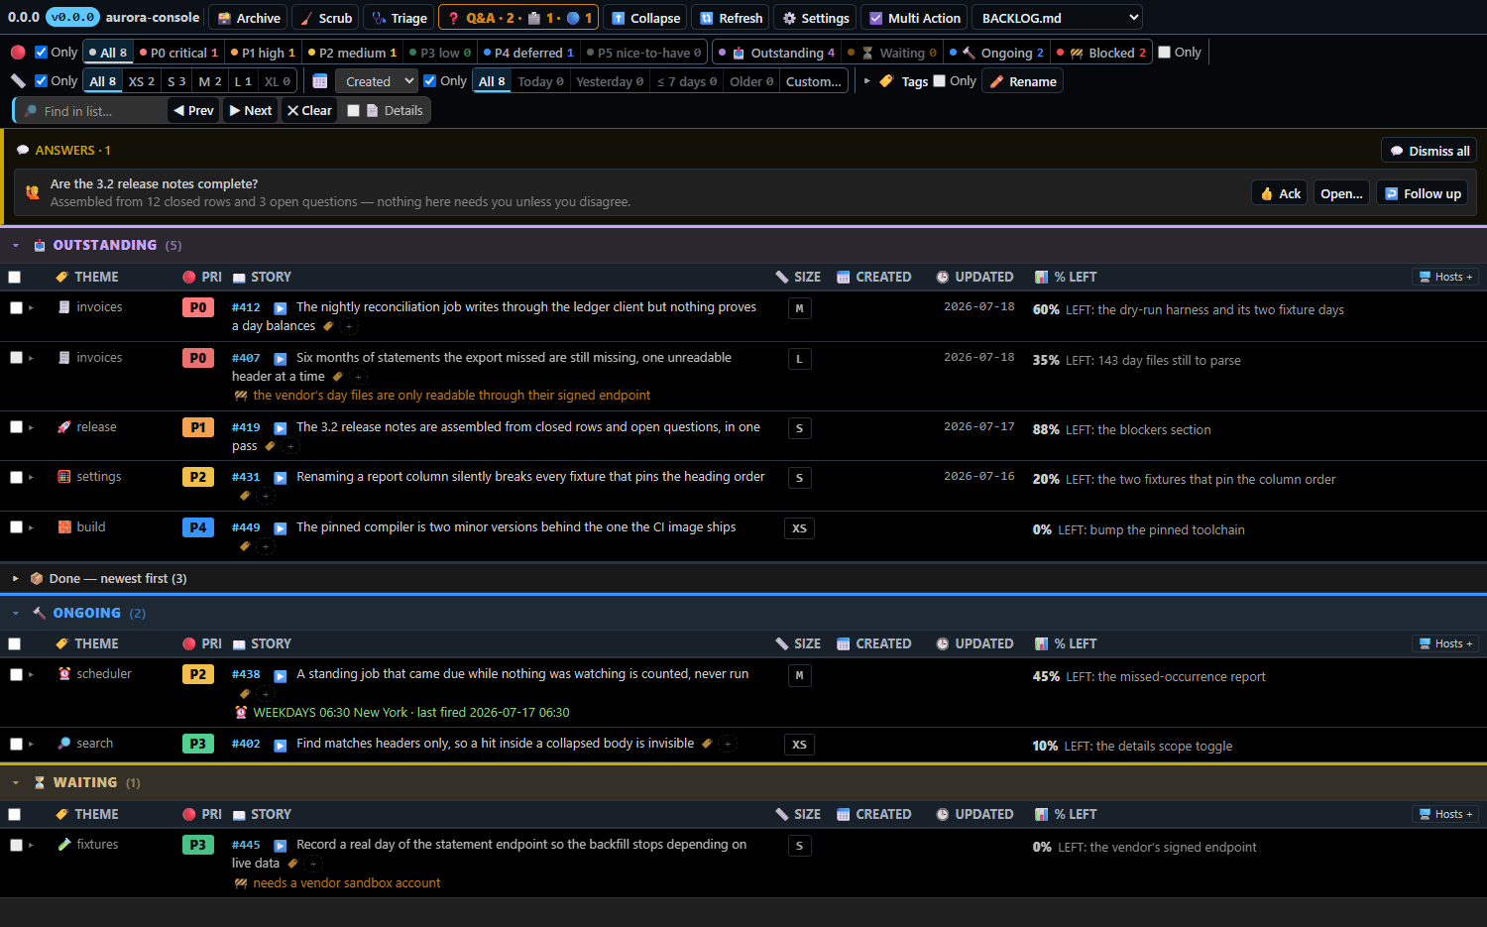Click the calendar icon beside Created dropdown
This screenshot has height=927, width=1487.
(320, 81)
